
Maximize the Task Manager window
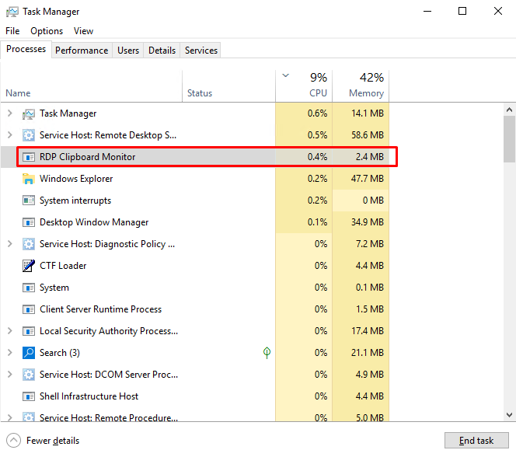coord(462,11)
